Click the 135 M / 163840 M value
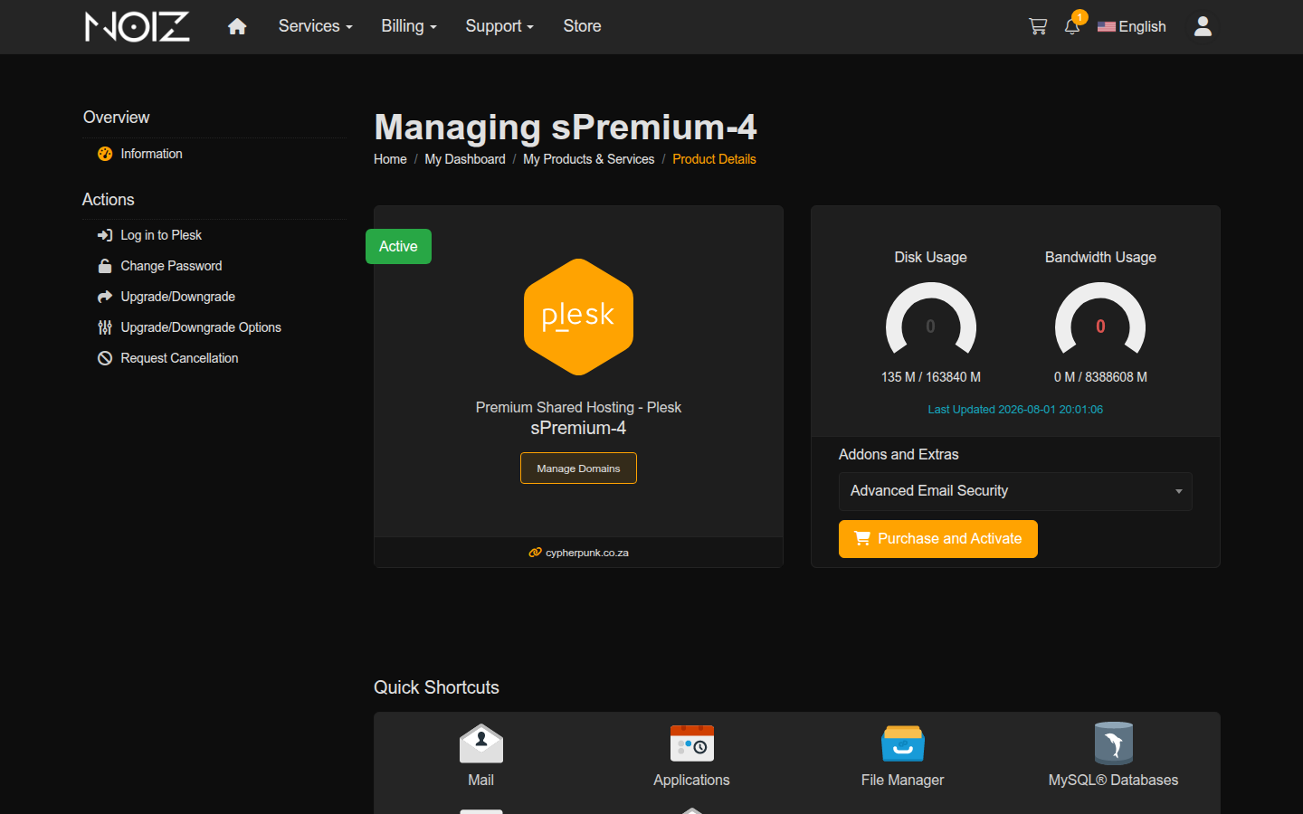The image size is (1303, 814). [x=931, y=377]
